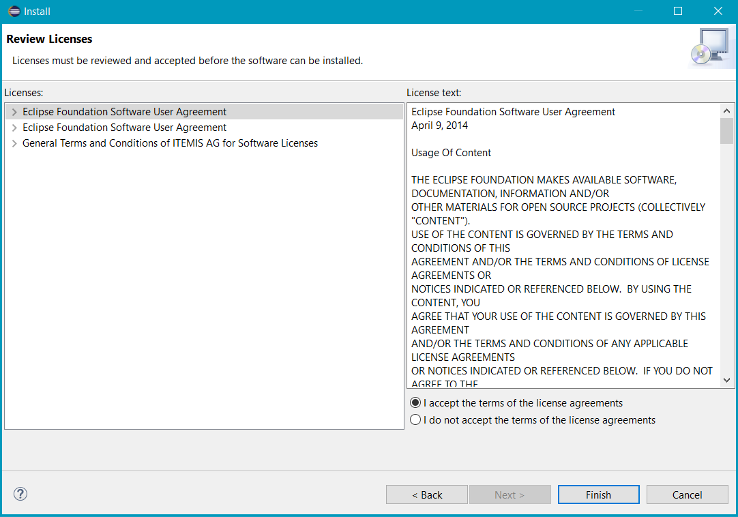The height and width of the screenshot is (517, 738).
Task: Close the Install dialog
Action: coord(718,12)
